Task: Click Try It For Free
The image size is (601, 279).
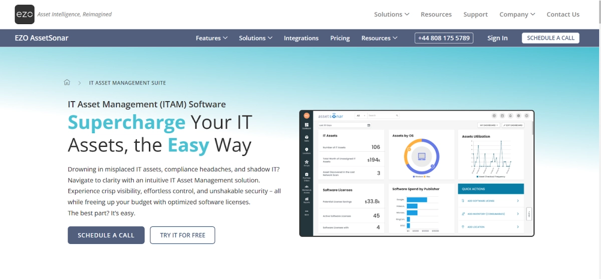Action: click(x=183, y=235)
